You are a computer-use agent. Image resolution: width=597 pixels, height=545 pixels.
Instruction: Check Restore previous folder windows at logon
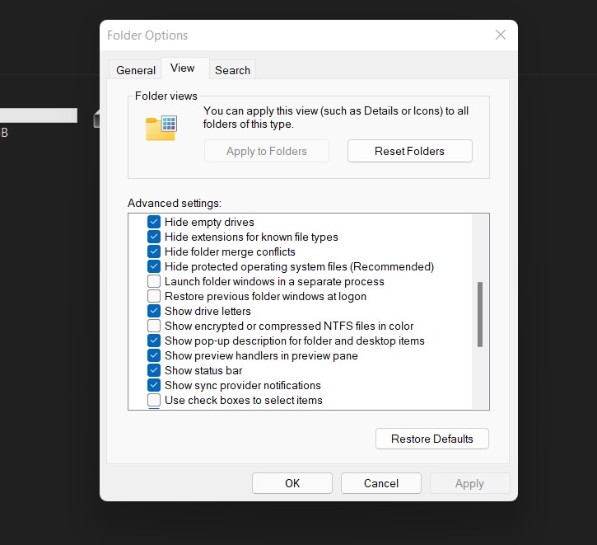point(154,296)
